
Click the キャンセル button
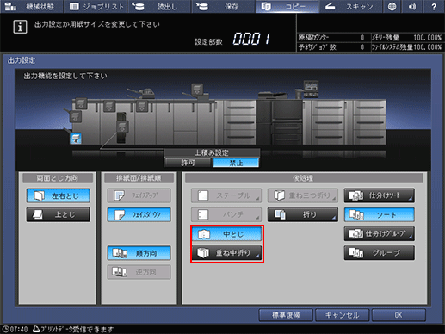pyautogui.click(x=342, y=315)
